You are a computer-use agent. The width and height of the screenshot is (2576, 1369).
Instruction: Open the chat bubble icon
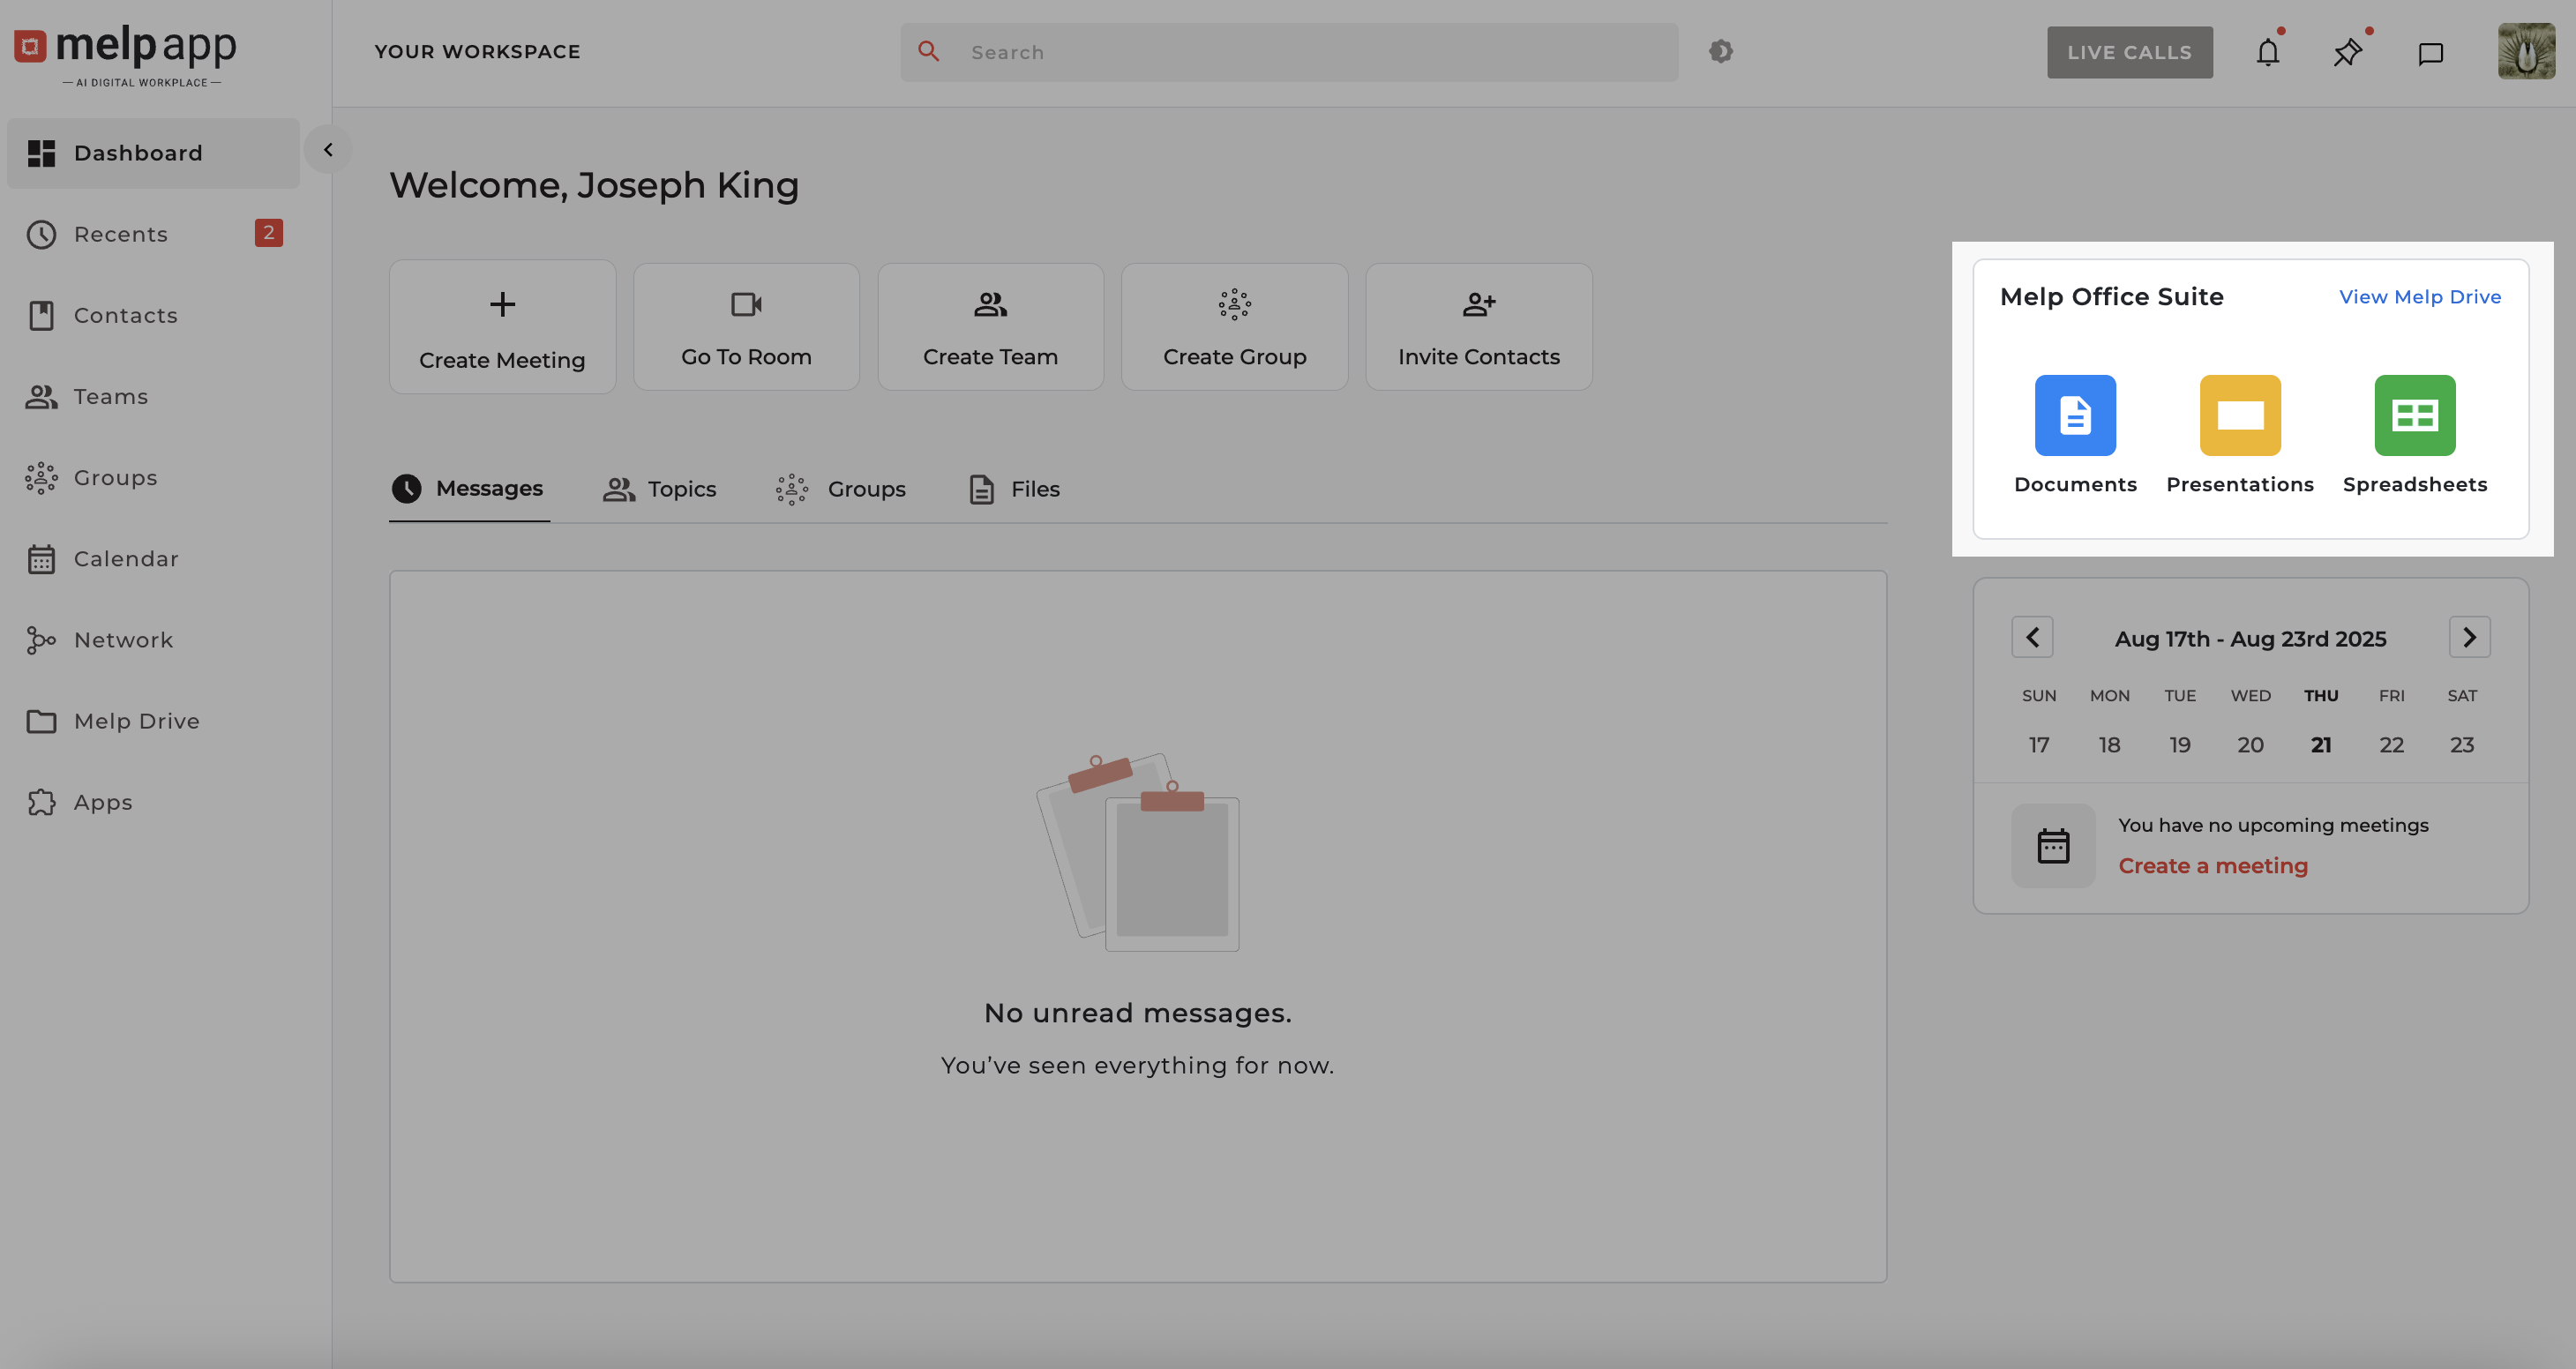(2430, 53)
